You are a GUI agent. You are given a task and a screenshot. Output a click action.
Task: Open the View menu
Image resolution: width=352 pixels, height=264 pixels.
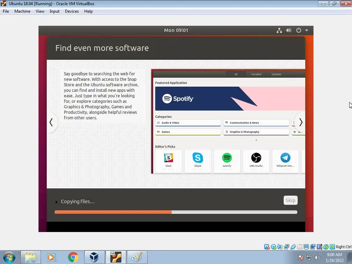[40, 11]
